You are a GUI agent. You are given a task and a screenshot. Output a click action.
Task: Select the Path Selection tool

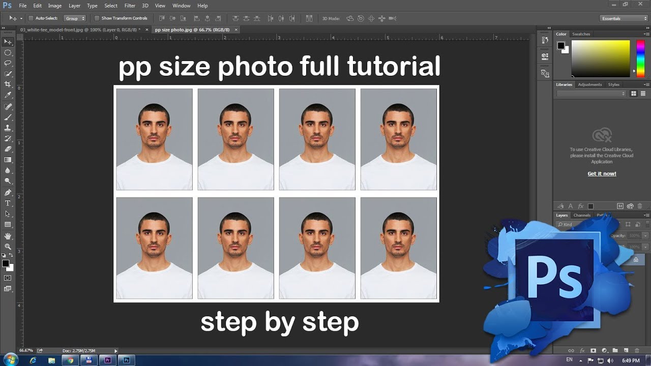click(8, 214)
